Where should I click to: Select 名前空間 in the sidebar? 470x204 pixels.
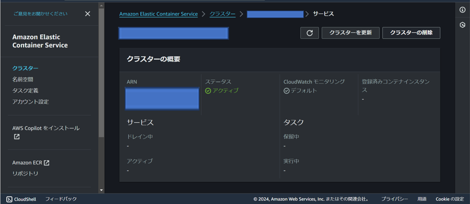point(23,79)
